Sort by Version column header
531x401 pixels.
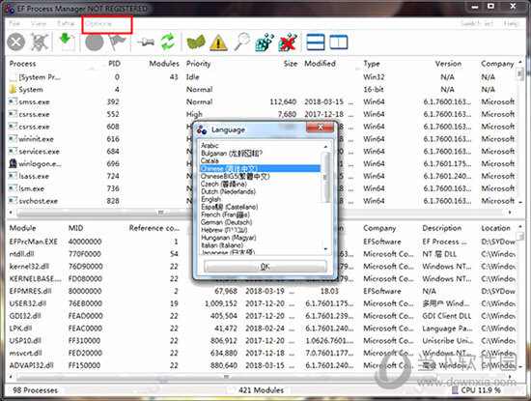pos(448,64)
